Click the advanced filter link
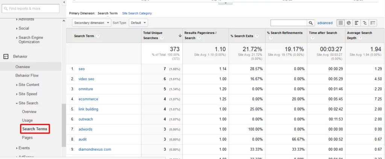Viewport: 385px width, 159px height. [325, 23]
